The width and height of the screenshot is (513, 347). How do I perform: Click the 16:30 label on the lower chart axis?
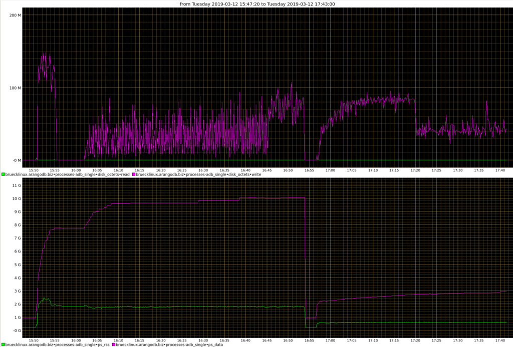click(203, 340)
